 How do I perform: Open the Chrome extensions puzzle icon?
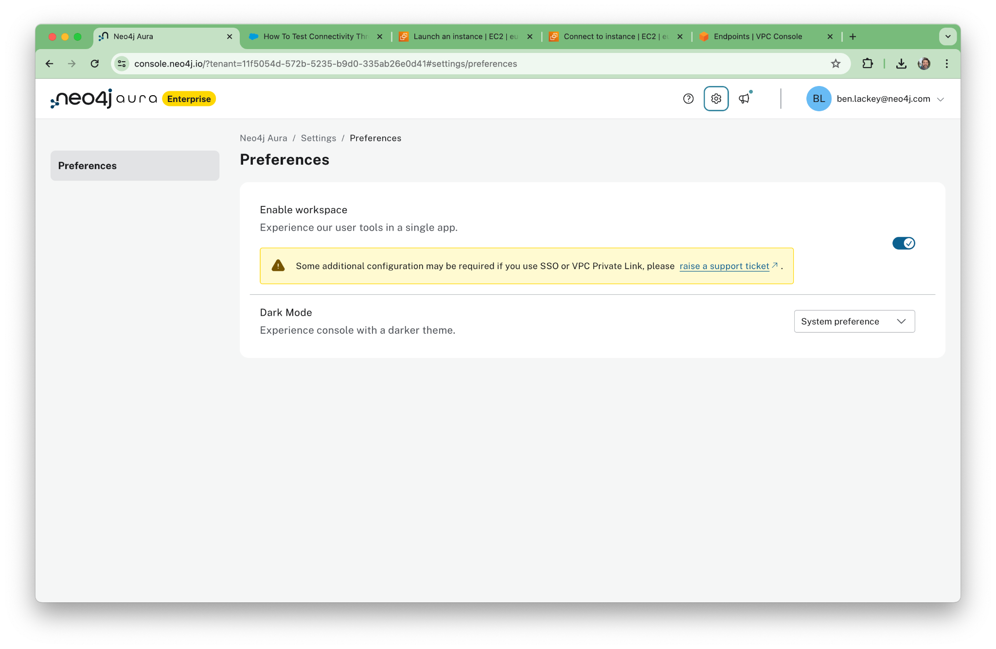(868, 64)
